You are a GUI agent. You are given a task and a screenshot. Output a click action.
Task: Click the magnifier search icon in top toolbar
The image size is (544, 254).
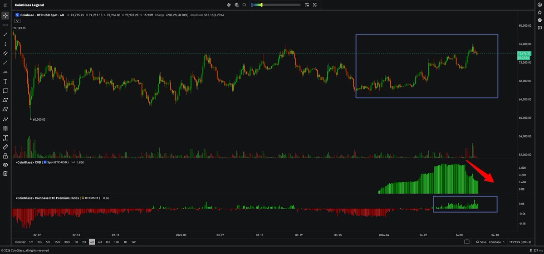pyautogui.click(x=245, y=5)
